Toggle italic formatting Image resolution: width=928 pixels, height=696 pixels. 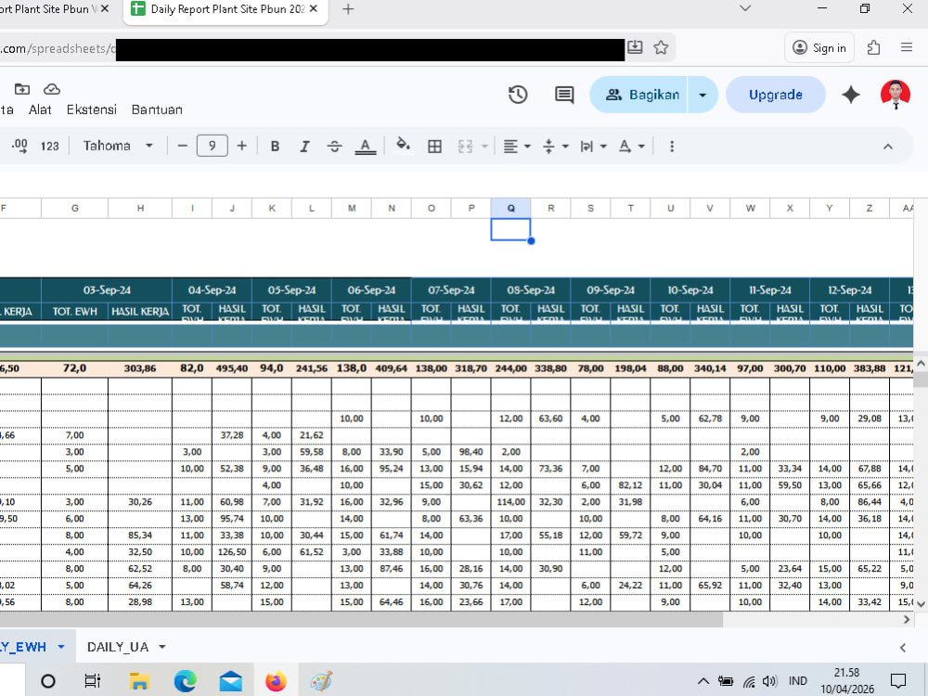click(x=304, y=147)
